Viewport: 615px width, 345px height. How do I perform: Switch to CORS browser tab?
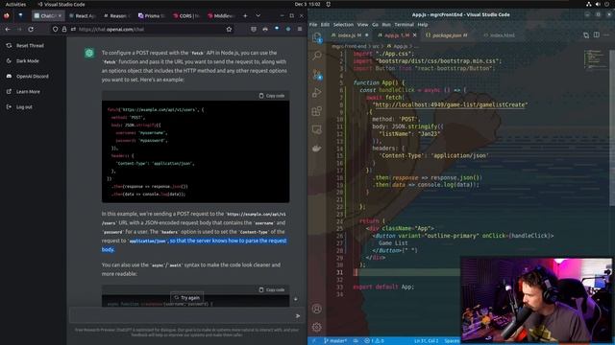coord(186,16)
